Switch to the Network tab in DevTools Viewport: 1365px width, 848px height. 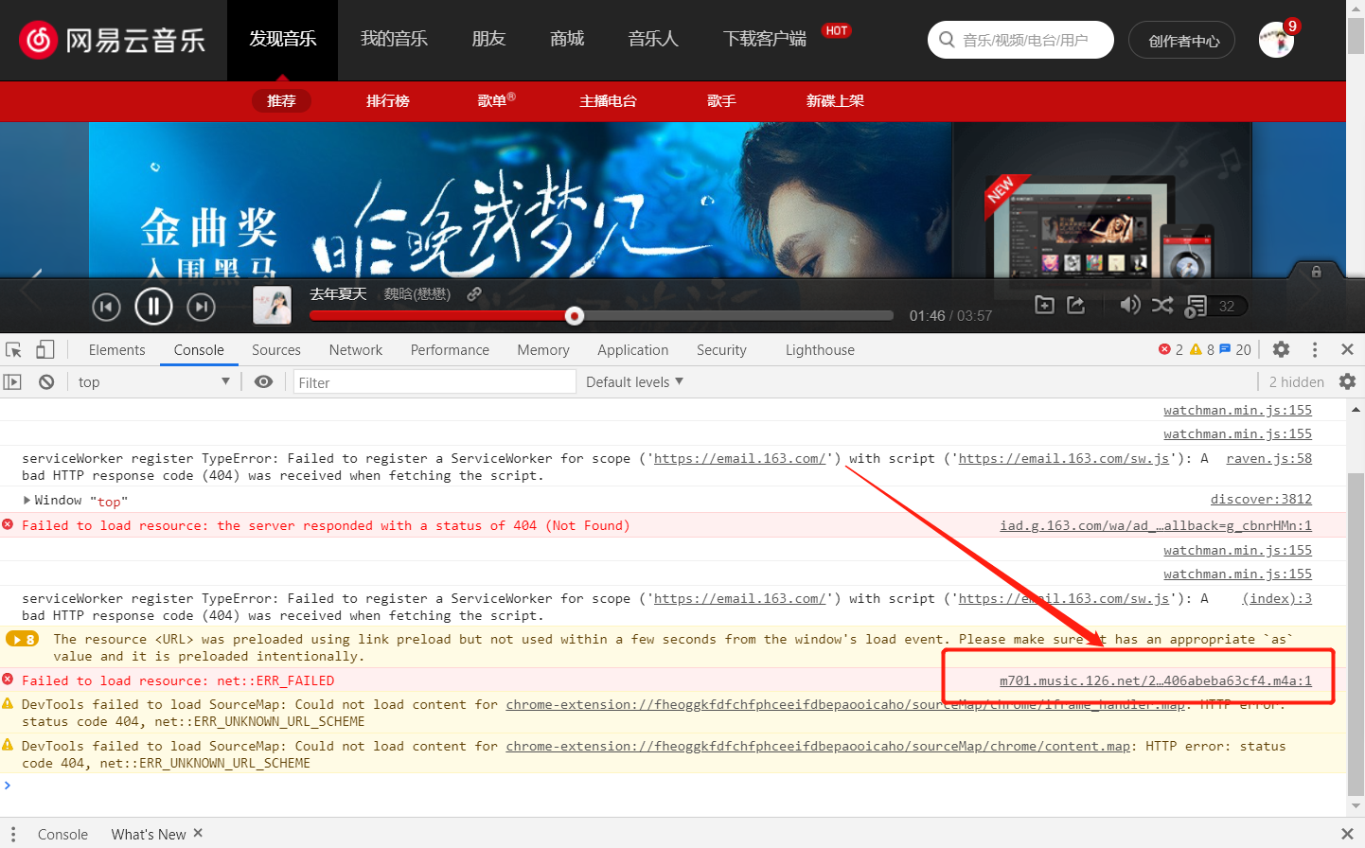pyautogui.click(x=355, y=349)
